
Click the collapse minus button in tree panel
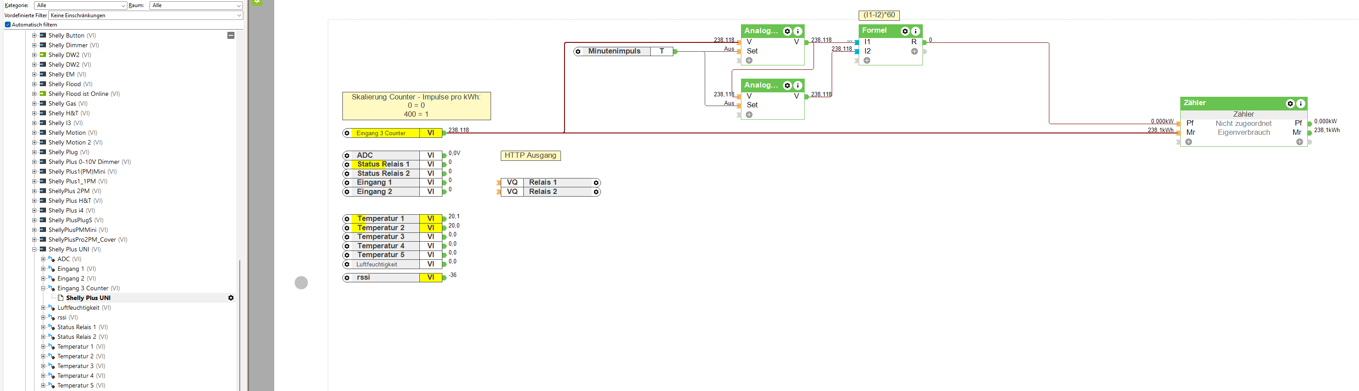(230, 35)
